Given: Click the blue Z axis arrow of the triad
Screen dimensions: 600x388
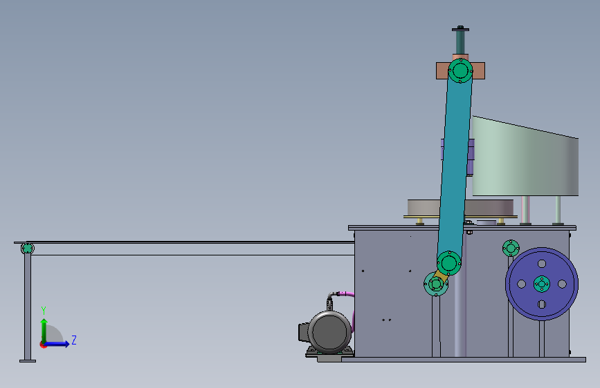Looking at the screenshot, I should [x=57, y=344].
